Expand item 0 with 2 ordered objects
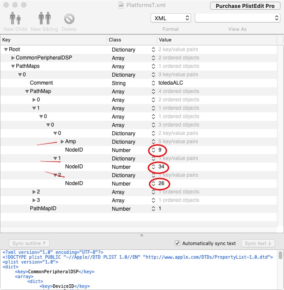 (x=34, y=100)
